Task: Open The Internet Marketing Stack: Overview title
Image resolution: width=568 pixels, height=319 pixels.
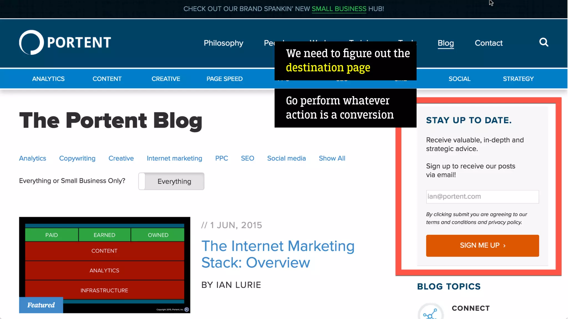Action: point(278,254)
